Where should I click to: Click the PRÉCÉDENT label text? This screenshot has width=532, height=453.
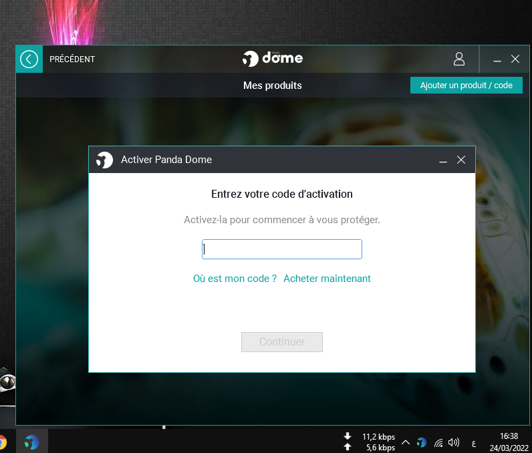tap(72, 59)
